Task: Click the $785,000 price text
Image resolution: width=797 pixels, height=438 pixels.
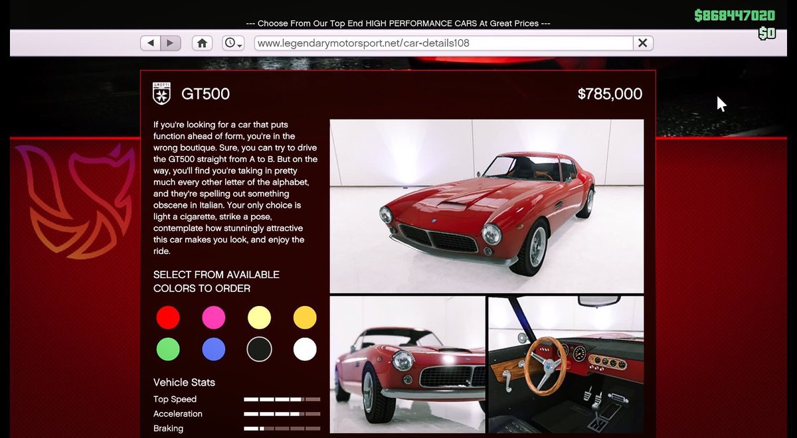Action: (610, 94)
